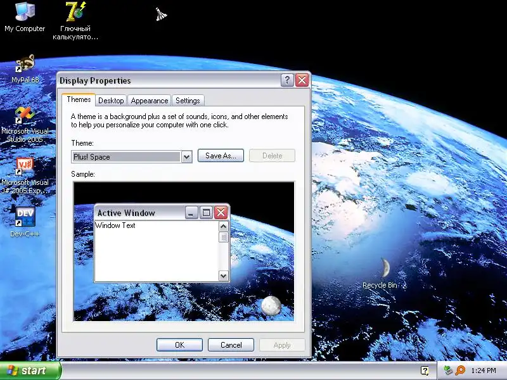The width and height of the screenshot is (507, 380).
Task: Click the Display Properties help question-mark button
Action: tap(287, 80)
